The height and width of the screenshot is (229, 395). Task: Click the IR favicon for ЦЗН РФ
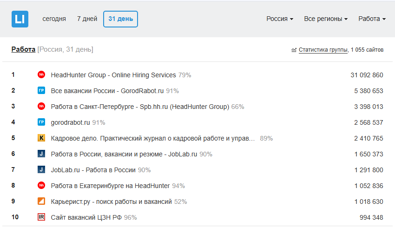point(41,217)
